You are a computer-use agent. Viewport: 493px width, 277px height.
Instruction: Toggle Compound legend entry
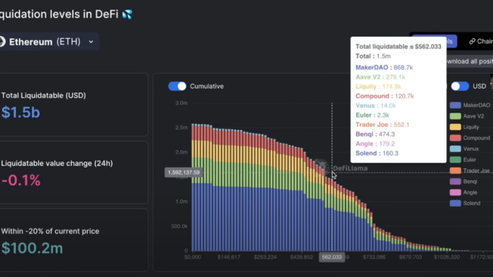[470, 138]
